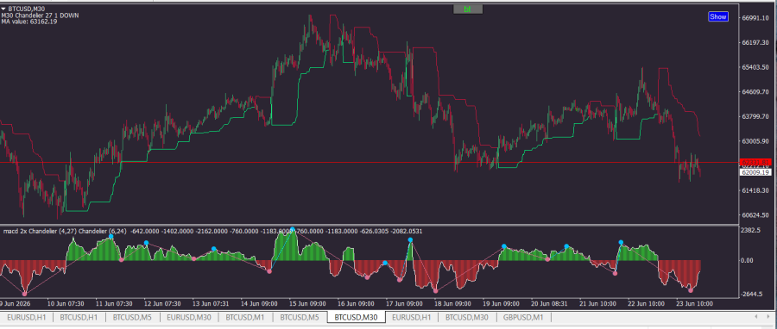Click the '23 Jun 10:00' time label
This screenshot has width=777, height=329.
(x=695, y=303)
